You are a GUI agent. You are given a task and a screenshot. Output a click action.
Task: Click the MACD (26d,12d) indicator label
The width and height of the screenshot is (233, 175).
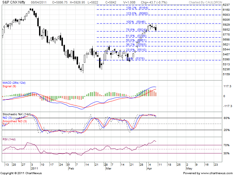coord(14,83)
